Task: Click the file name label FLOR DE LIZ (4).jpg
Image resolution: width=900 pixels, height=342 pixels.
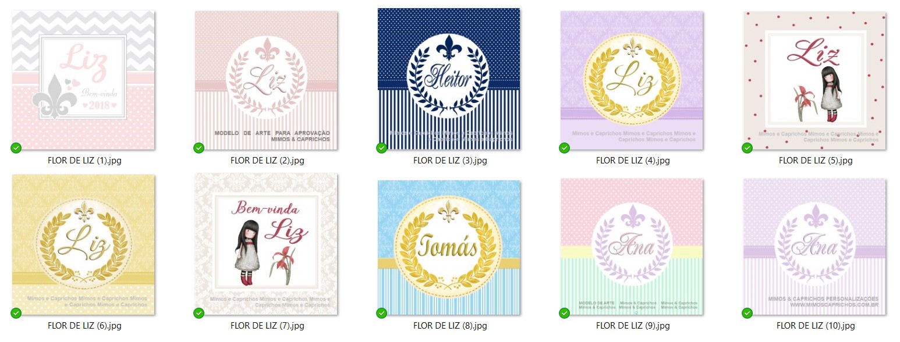Action: [633, 161]
